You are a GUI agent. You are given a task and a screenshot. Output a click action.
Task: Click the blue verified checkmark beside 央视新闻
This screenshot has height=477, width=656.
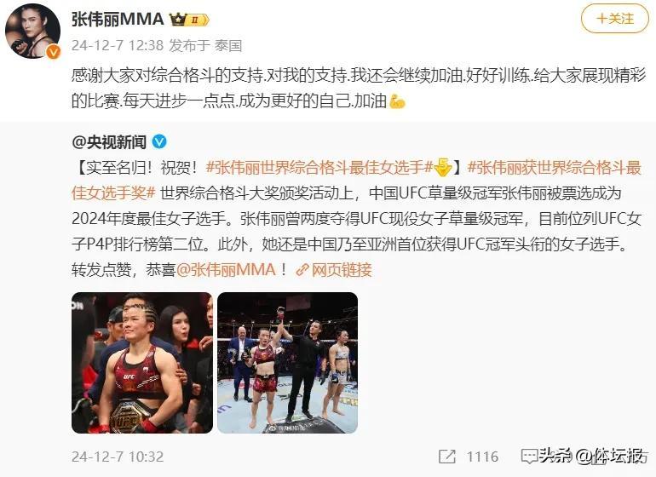pos(159,142)
